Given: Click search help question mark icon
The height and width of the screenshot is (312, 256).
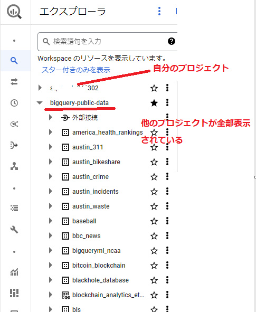Looking at the screenshot, I should 172,41.
